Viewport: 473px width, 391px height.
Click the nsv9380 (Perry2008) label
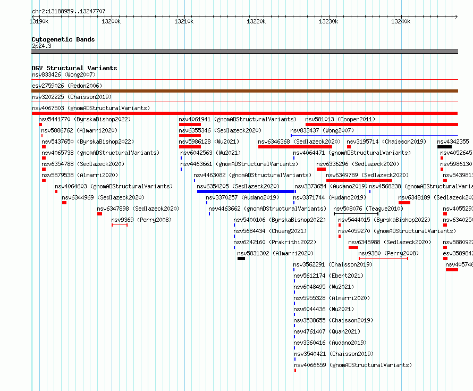click(388, 253)
